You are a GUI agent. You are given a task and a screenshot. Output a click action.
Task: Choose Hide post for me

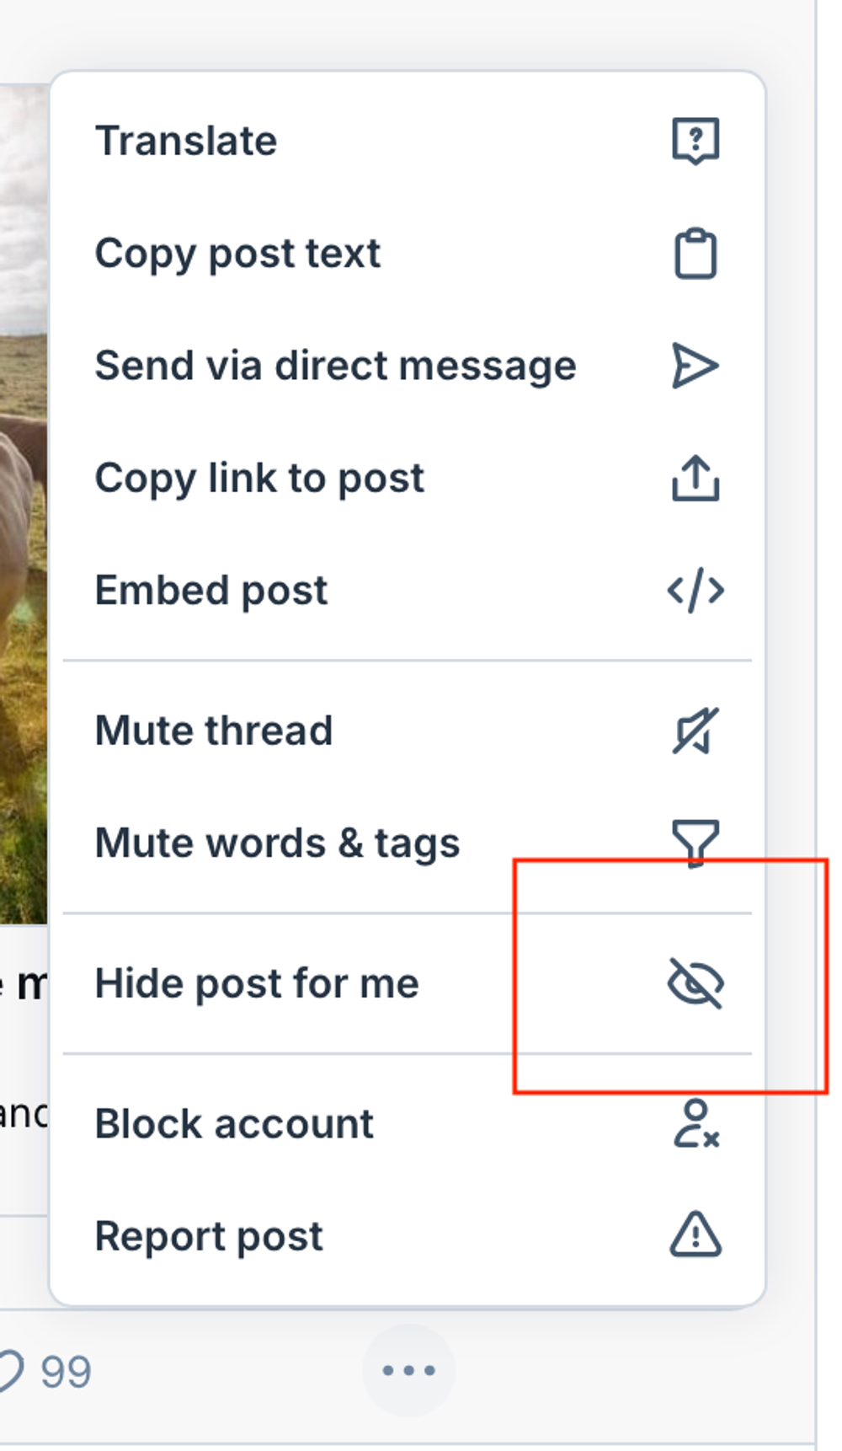[408, 983]
